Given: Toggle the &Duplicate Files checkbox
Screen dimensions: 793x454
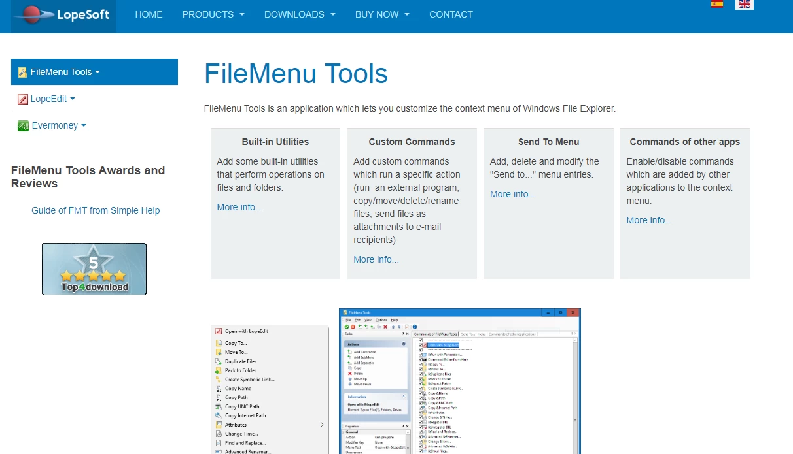Looking at the screenshot, I should tap(420, 374).
